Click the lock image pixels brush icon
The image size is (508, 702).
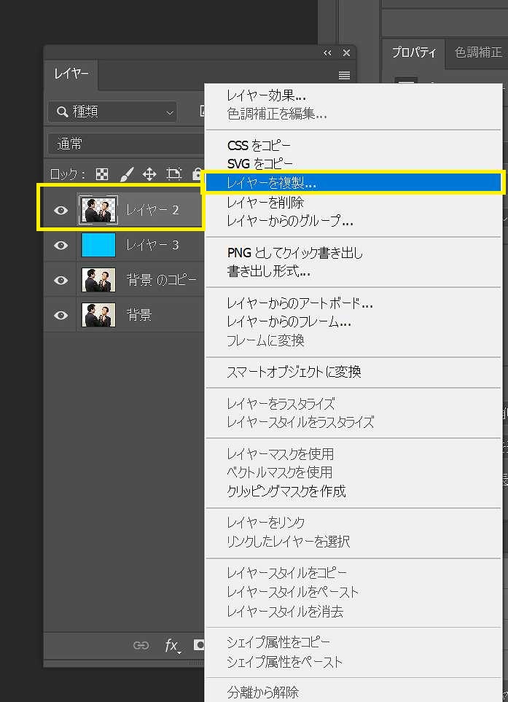126,174
